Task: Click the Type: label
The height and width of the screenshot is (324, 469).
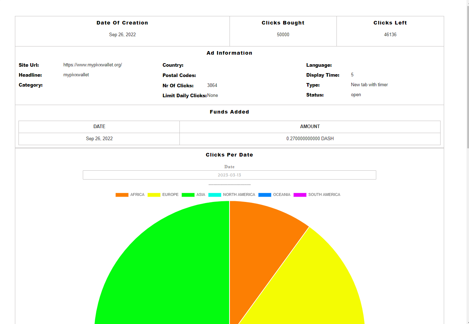Action: [x=313, y=85]
